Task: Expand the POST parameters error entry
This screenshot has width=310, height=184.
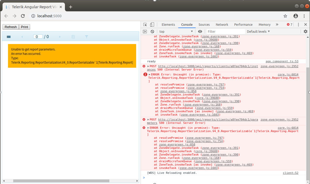Action: tap(148, 120)
